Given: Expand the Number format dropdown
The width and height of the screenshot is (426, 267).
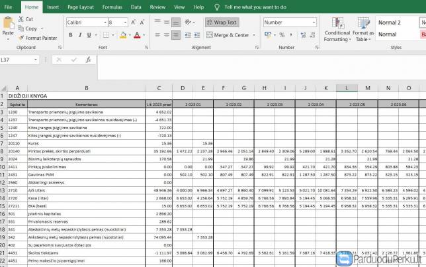Looking at the screenshot, I should click(314, 23).
